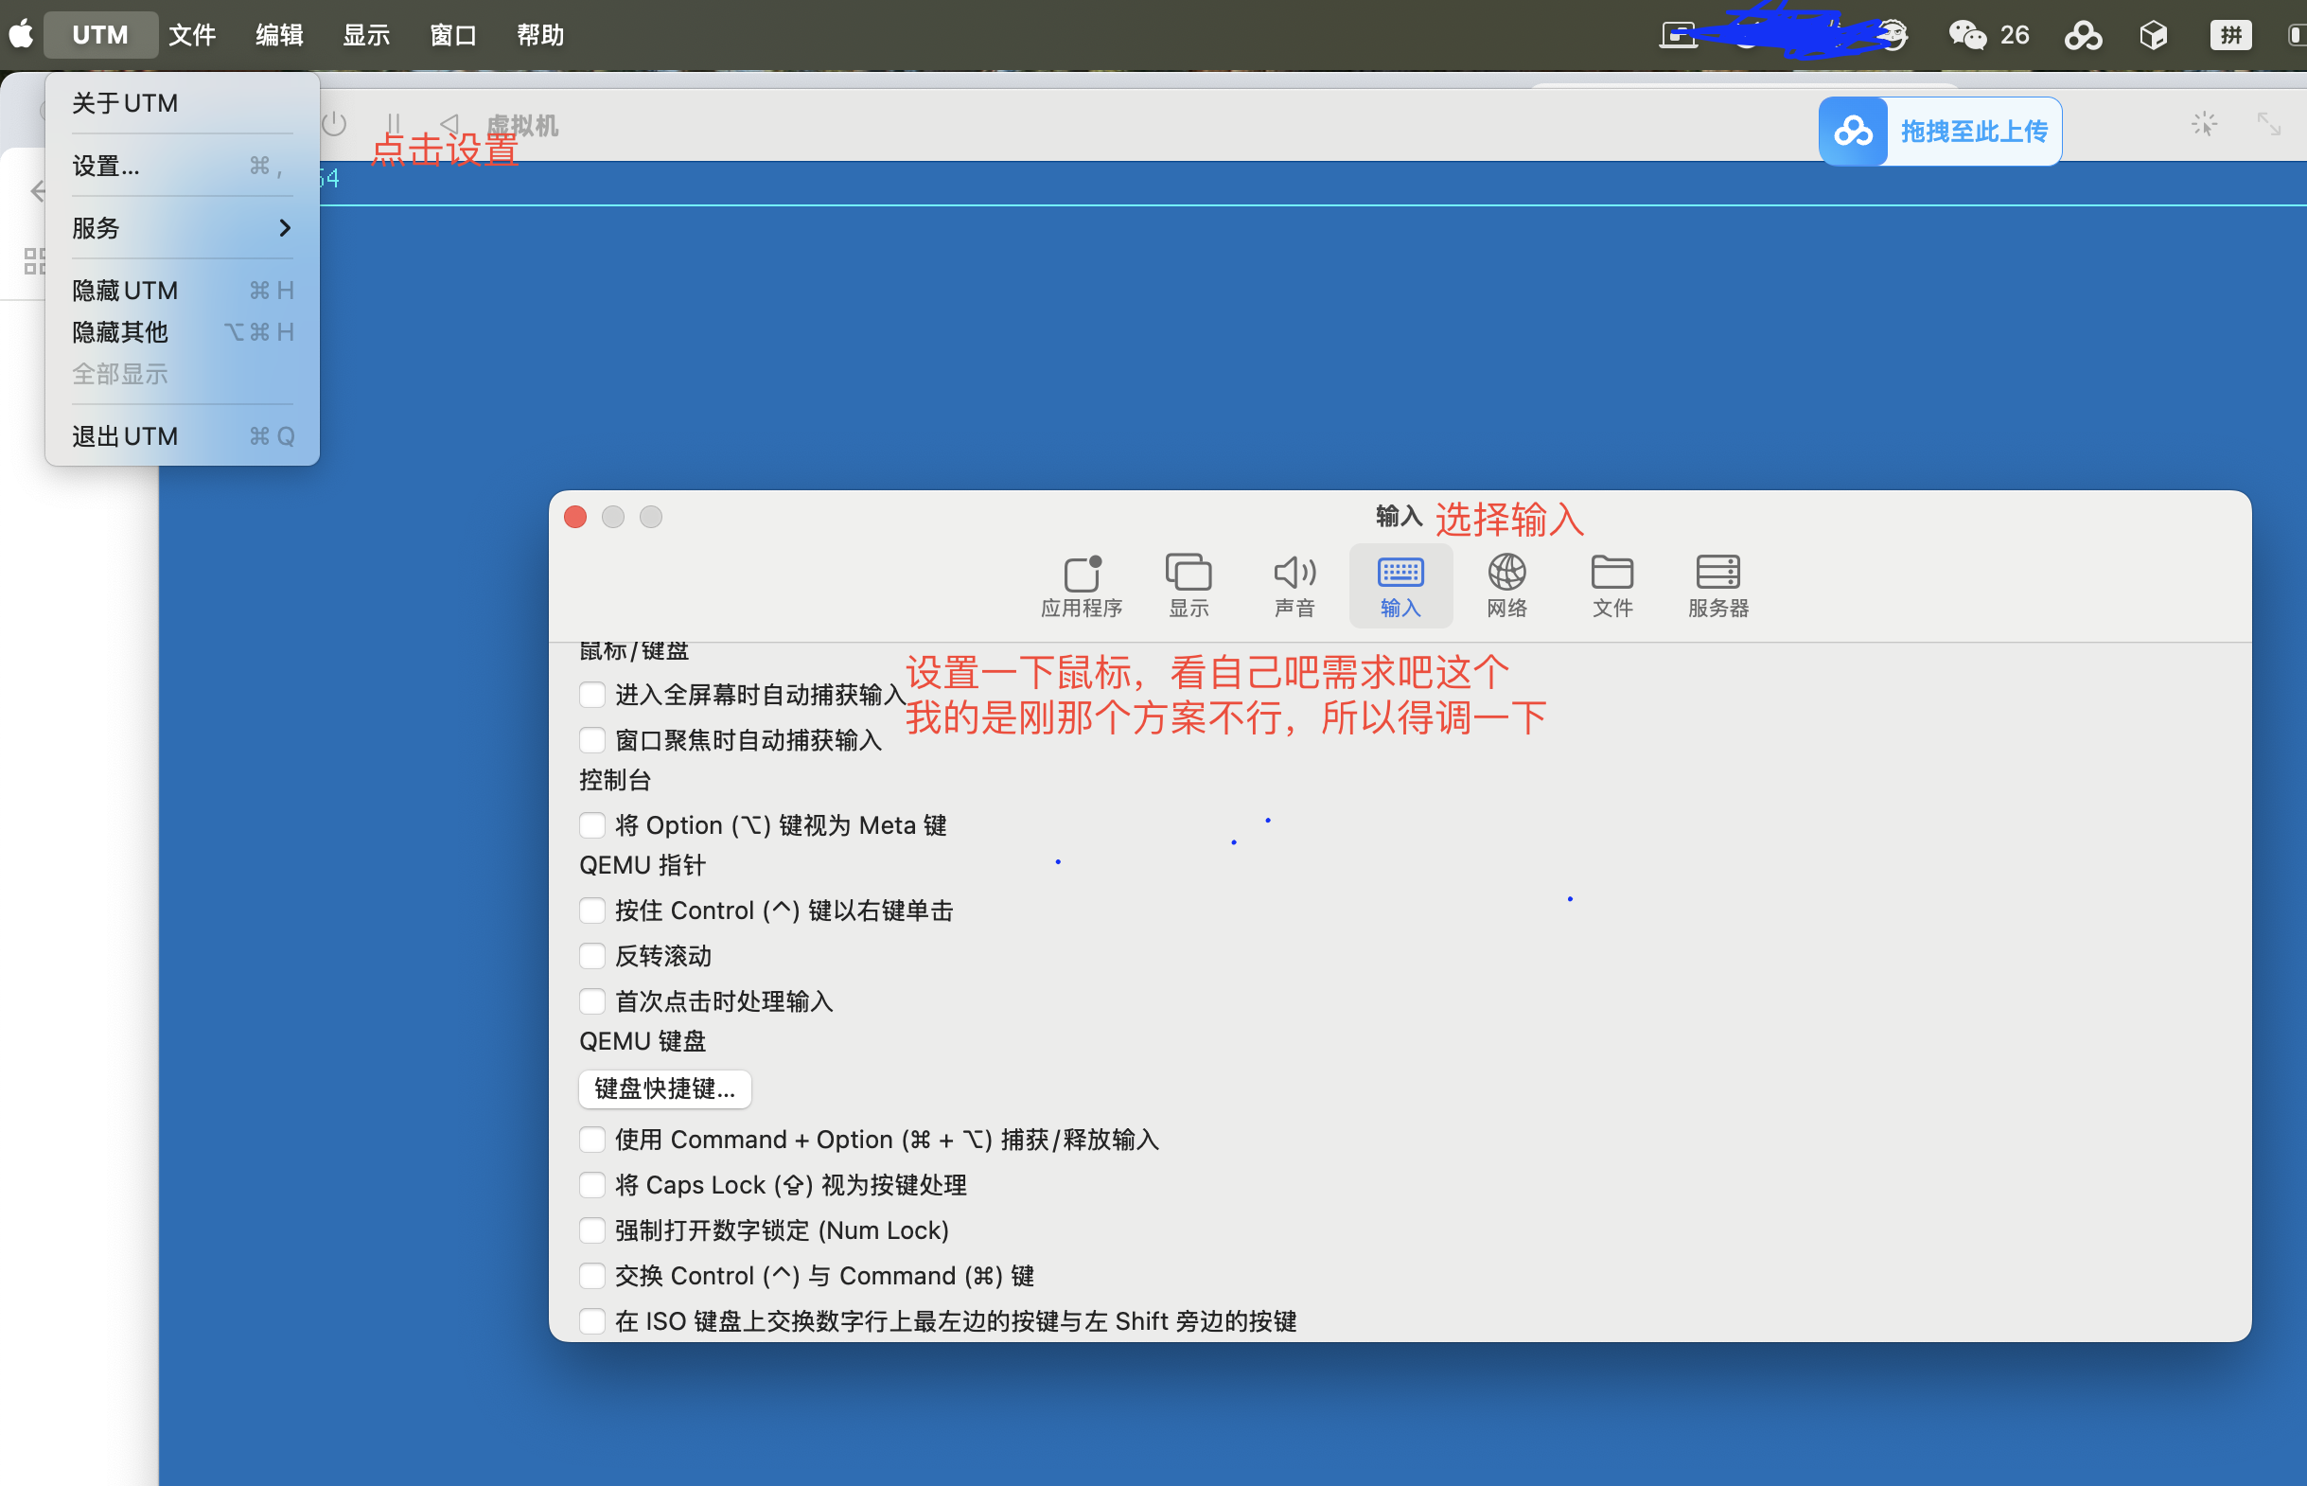Image resolution: width=2307 pixels, height=1486 pixels.
Task: Expand the 服务 submenu
Action: pyautogui.click(x=183, y=228)
